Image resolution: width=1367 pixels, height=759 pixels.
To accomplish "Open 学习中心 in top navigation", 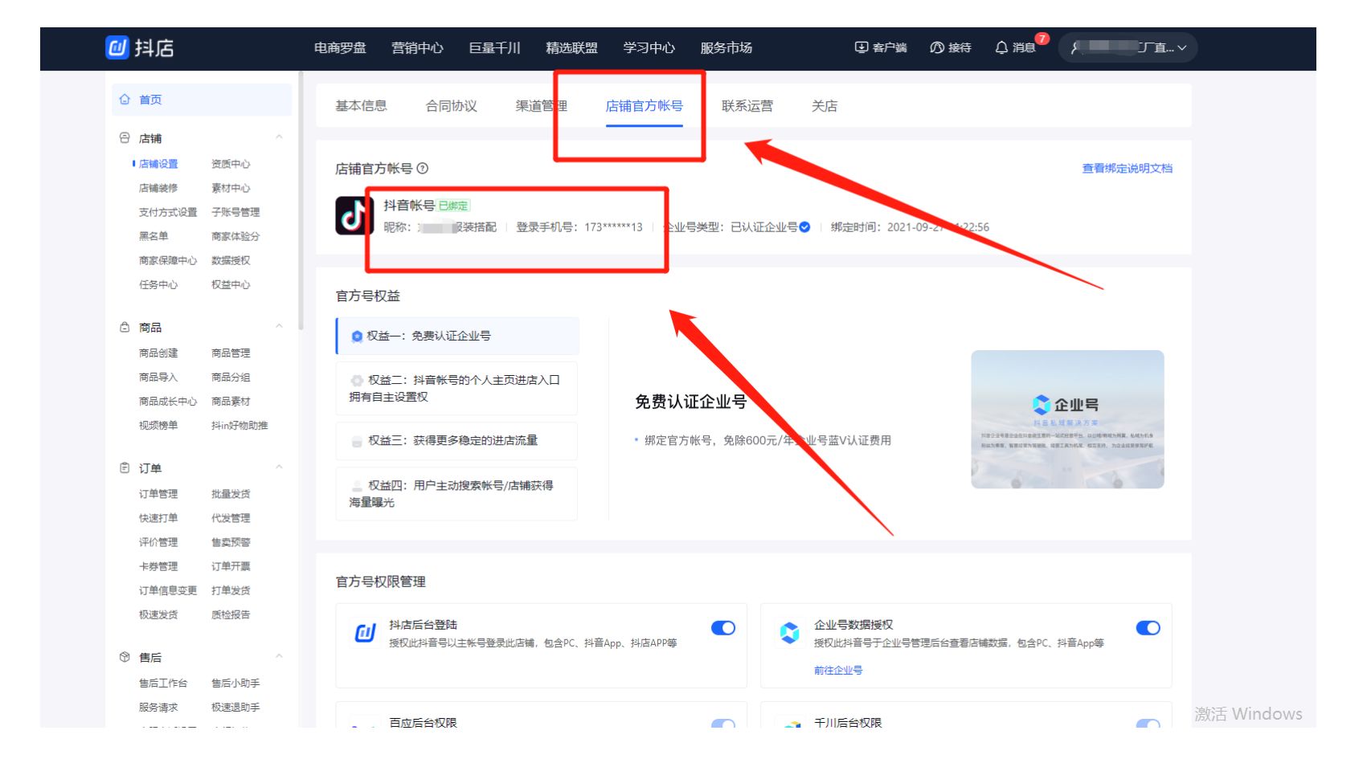I will (649, 48).
